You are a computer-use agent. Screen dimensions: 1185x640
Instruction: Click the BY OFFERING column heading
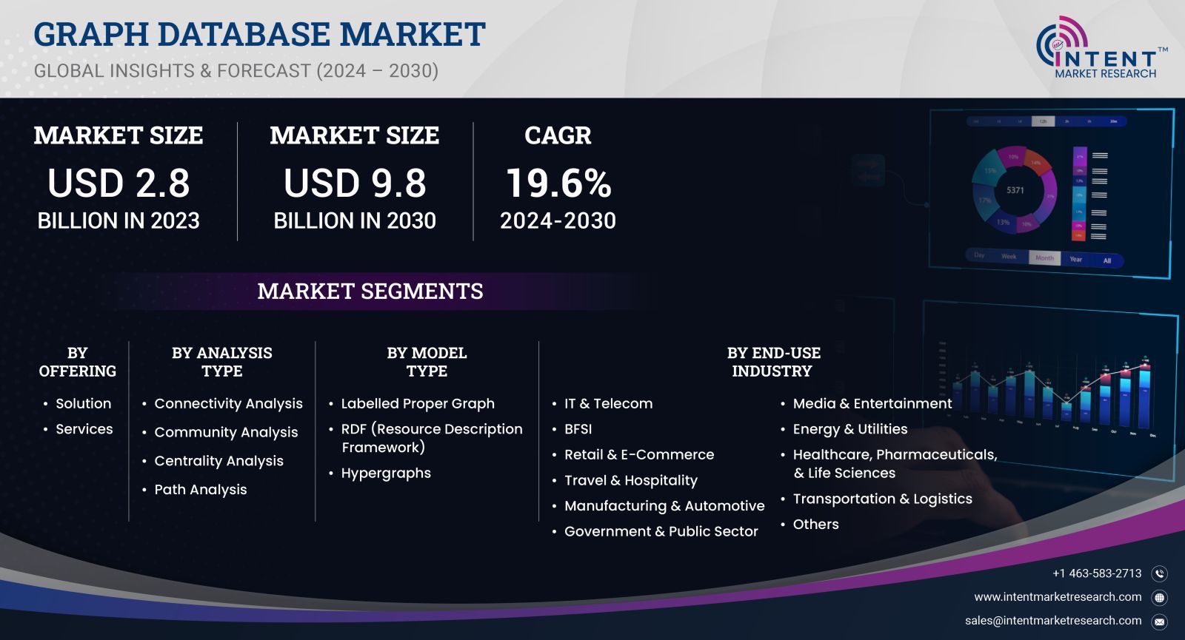coord(78,362)
